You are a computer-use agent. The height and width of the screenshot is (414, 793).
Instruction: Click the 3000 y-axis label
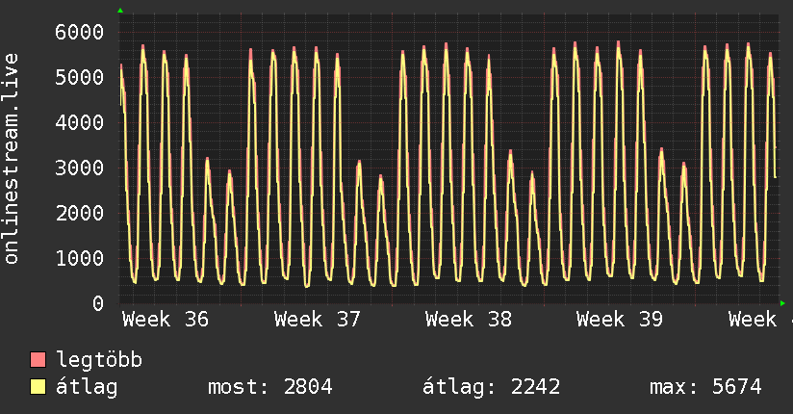(80, 168)
